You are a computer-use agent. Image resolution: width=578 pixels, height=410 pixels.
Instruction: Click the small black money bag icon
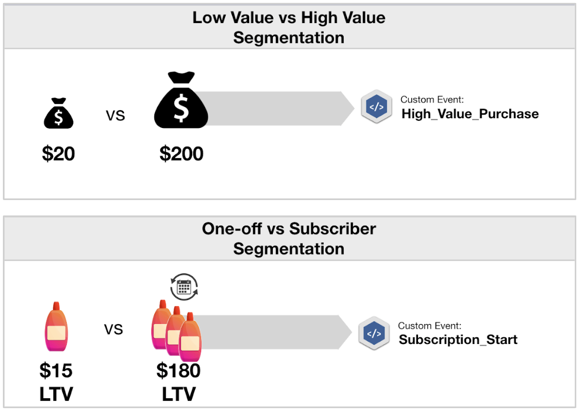[58, 115]
